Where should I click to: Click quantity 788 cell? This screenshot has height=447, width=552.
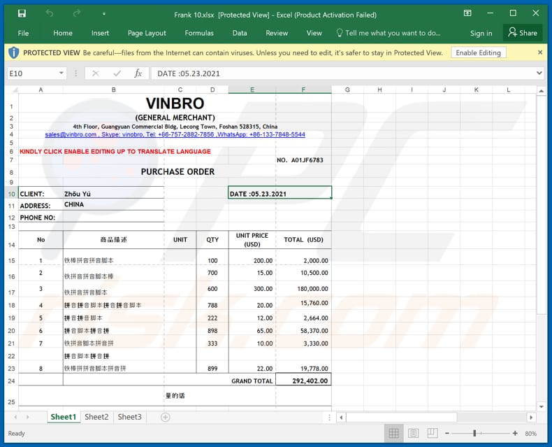point(212,305)
